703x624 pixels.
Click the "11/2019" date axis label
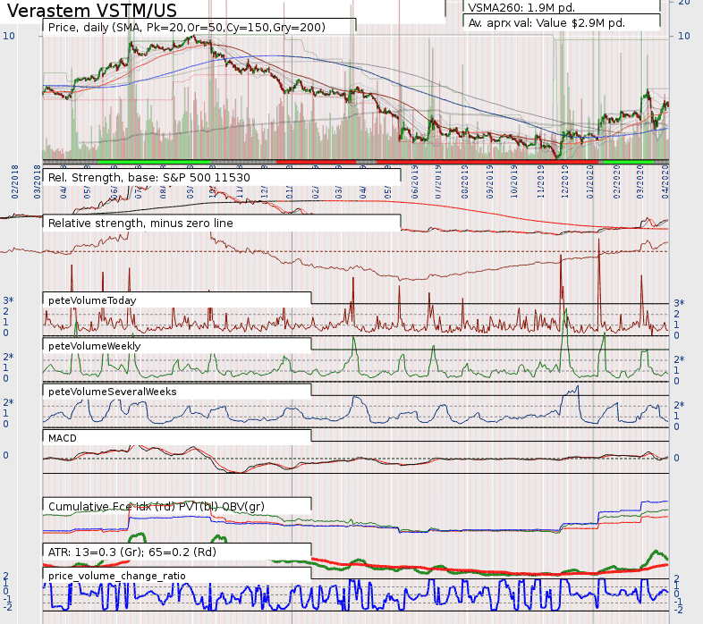pyautogui.click(x=541, y=182)
